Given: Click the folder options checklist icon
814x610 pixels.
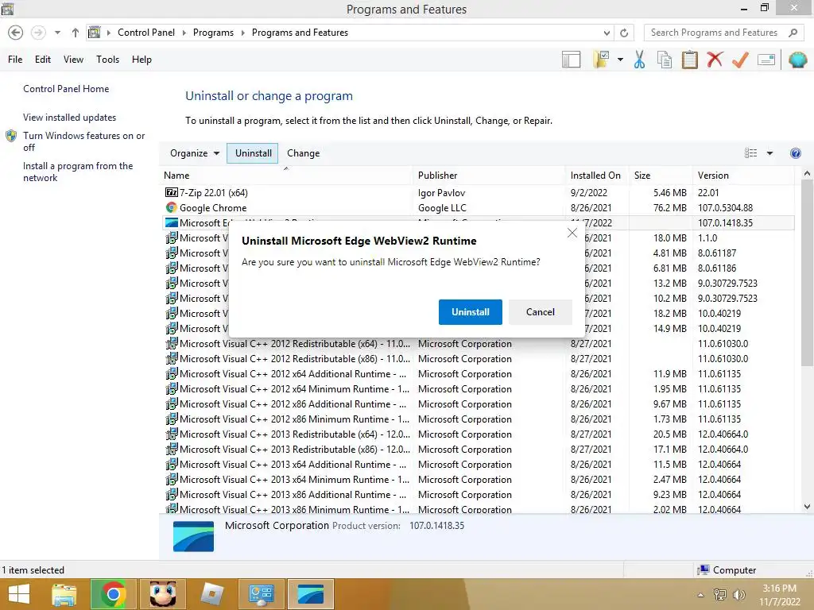Looking at the screenshot, I should pos(601,60).
